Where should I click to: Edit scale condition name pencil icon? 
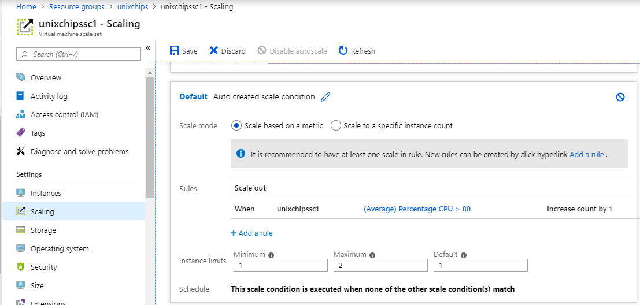click(x=325, y=97)
